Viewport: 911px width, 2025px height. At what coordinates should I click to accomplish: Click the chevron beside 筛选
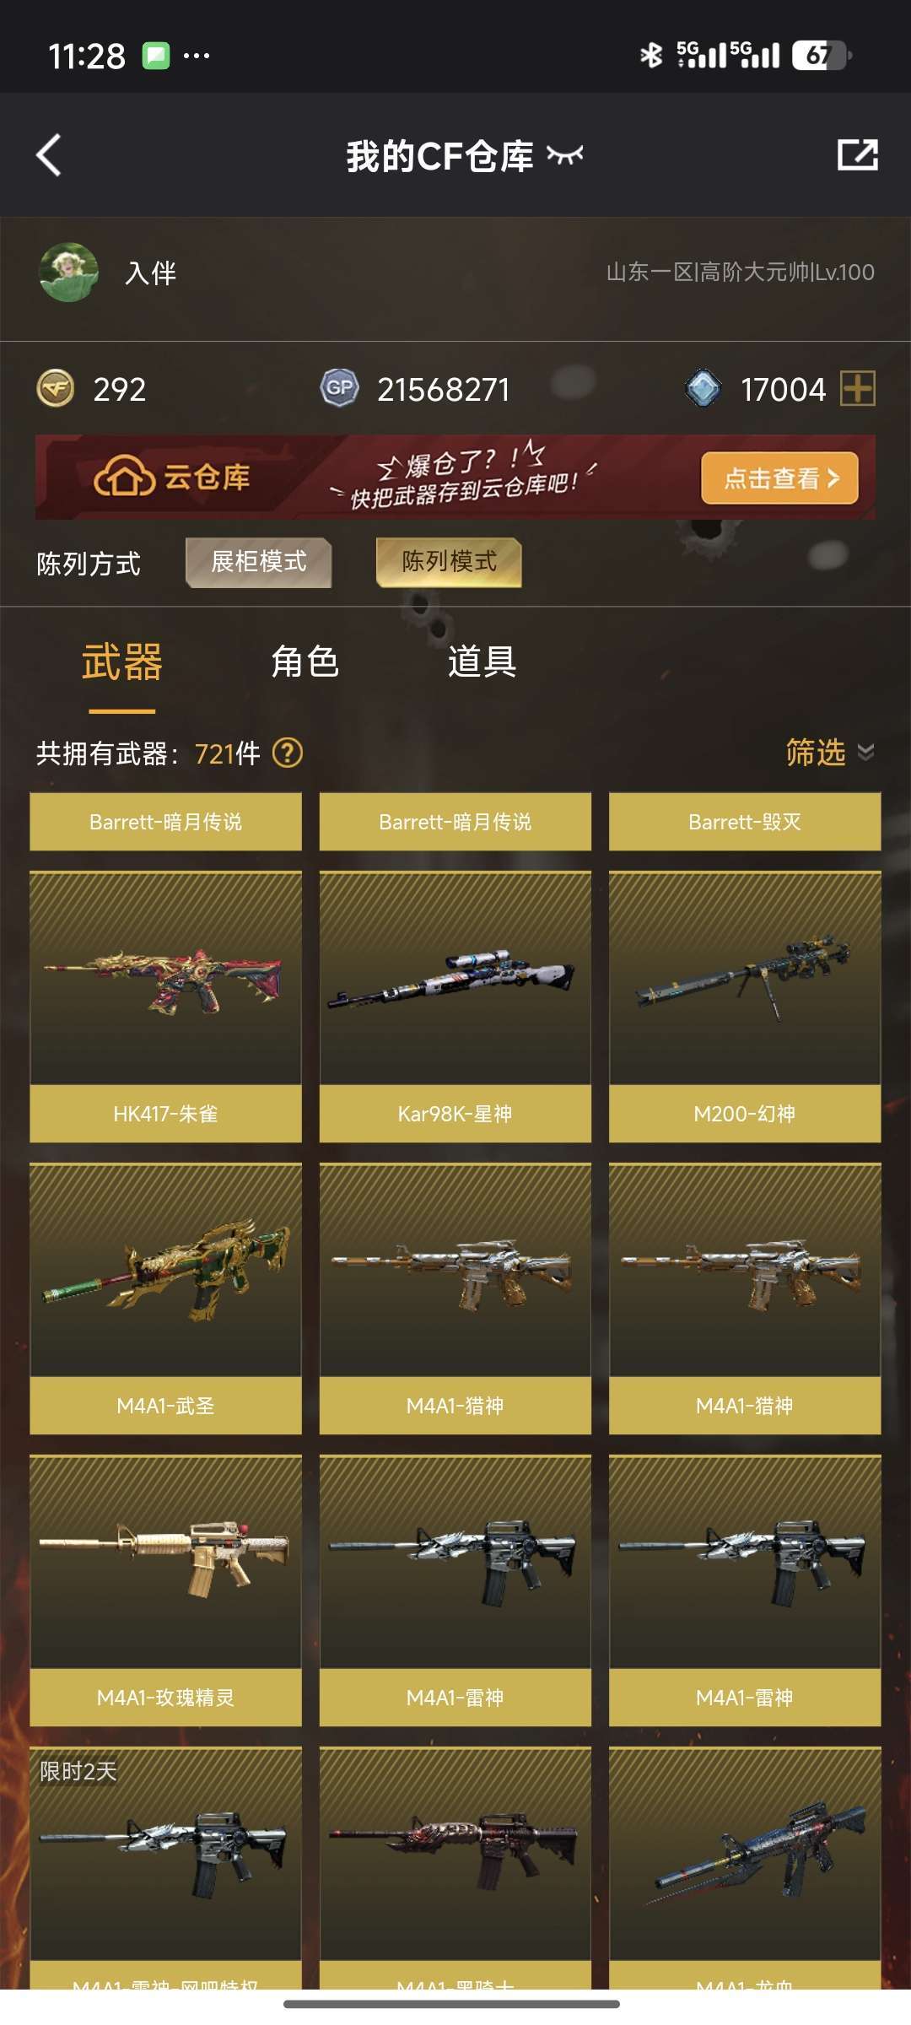pos(865,752)
